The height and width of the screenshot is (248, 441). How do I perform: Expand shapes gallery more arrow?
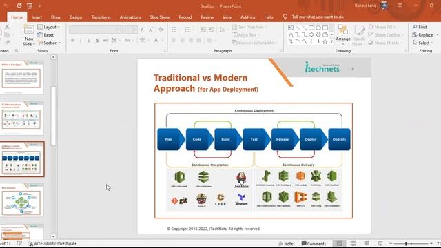pyautogui.click(x=331, y=41)
